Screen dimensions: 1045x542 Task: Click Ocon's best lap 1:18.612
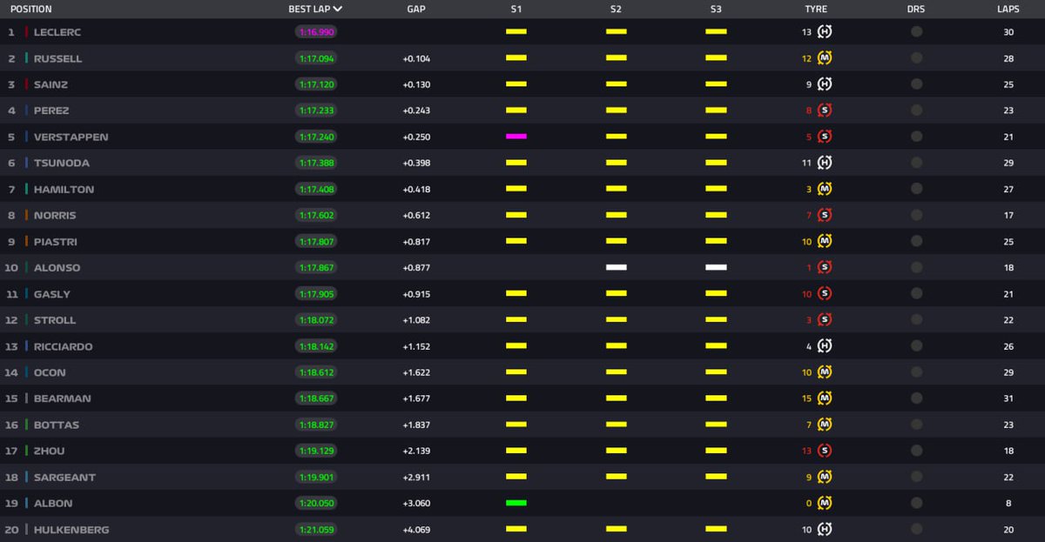[x=315, y=372]
